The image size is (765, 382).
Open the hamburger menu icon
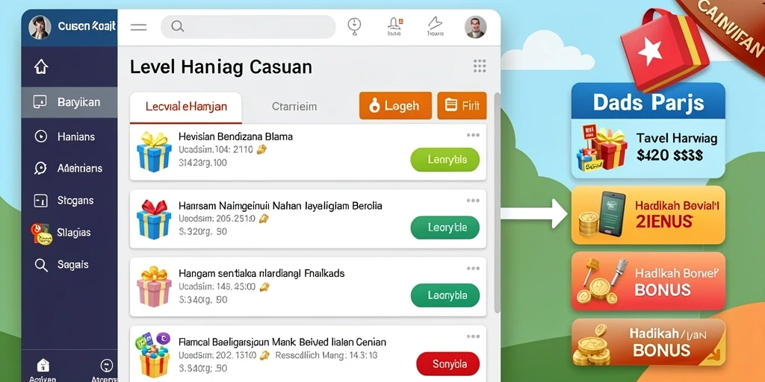138,28
